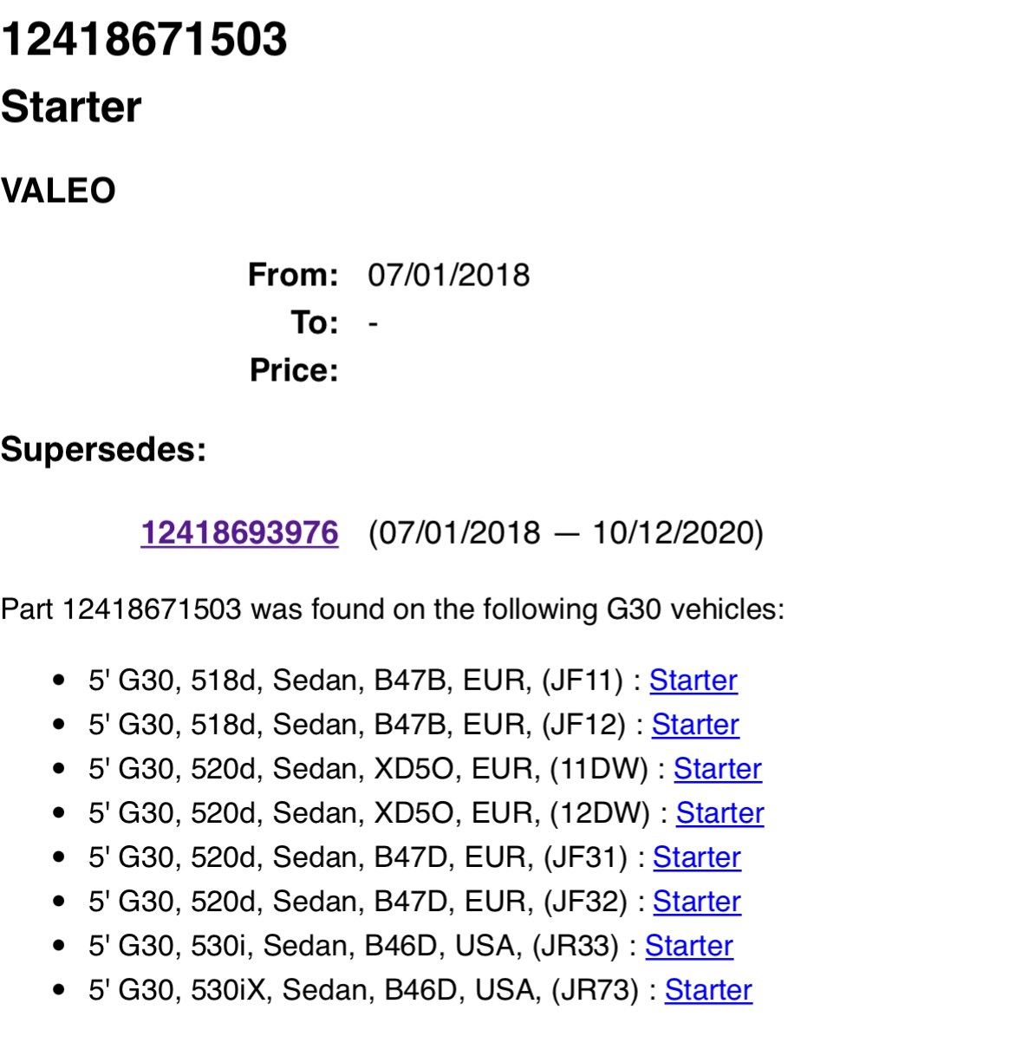Screen dimensions: 1022x1062
Task: Click Starter link for 520d JF31
Action: tap(696, 857)
